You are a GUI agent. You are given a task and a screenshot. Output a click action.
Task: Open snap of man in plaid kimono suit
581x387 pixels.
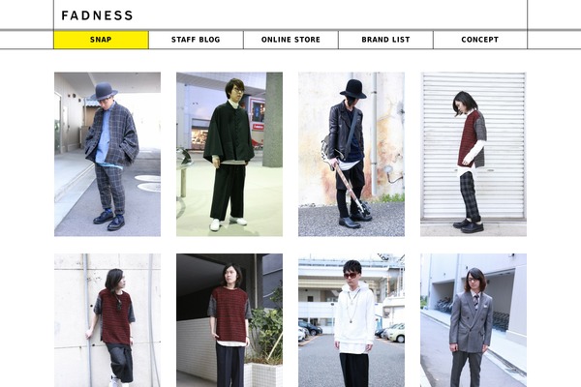point(107,154)
